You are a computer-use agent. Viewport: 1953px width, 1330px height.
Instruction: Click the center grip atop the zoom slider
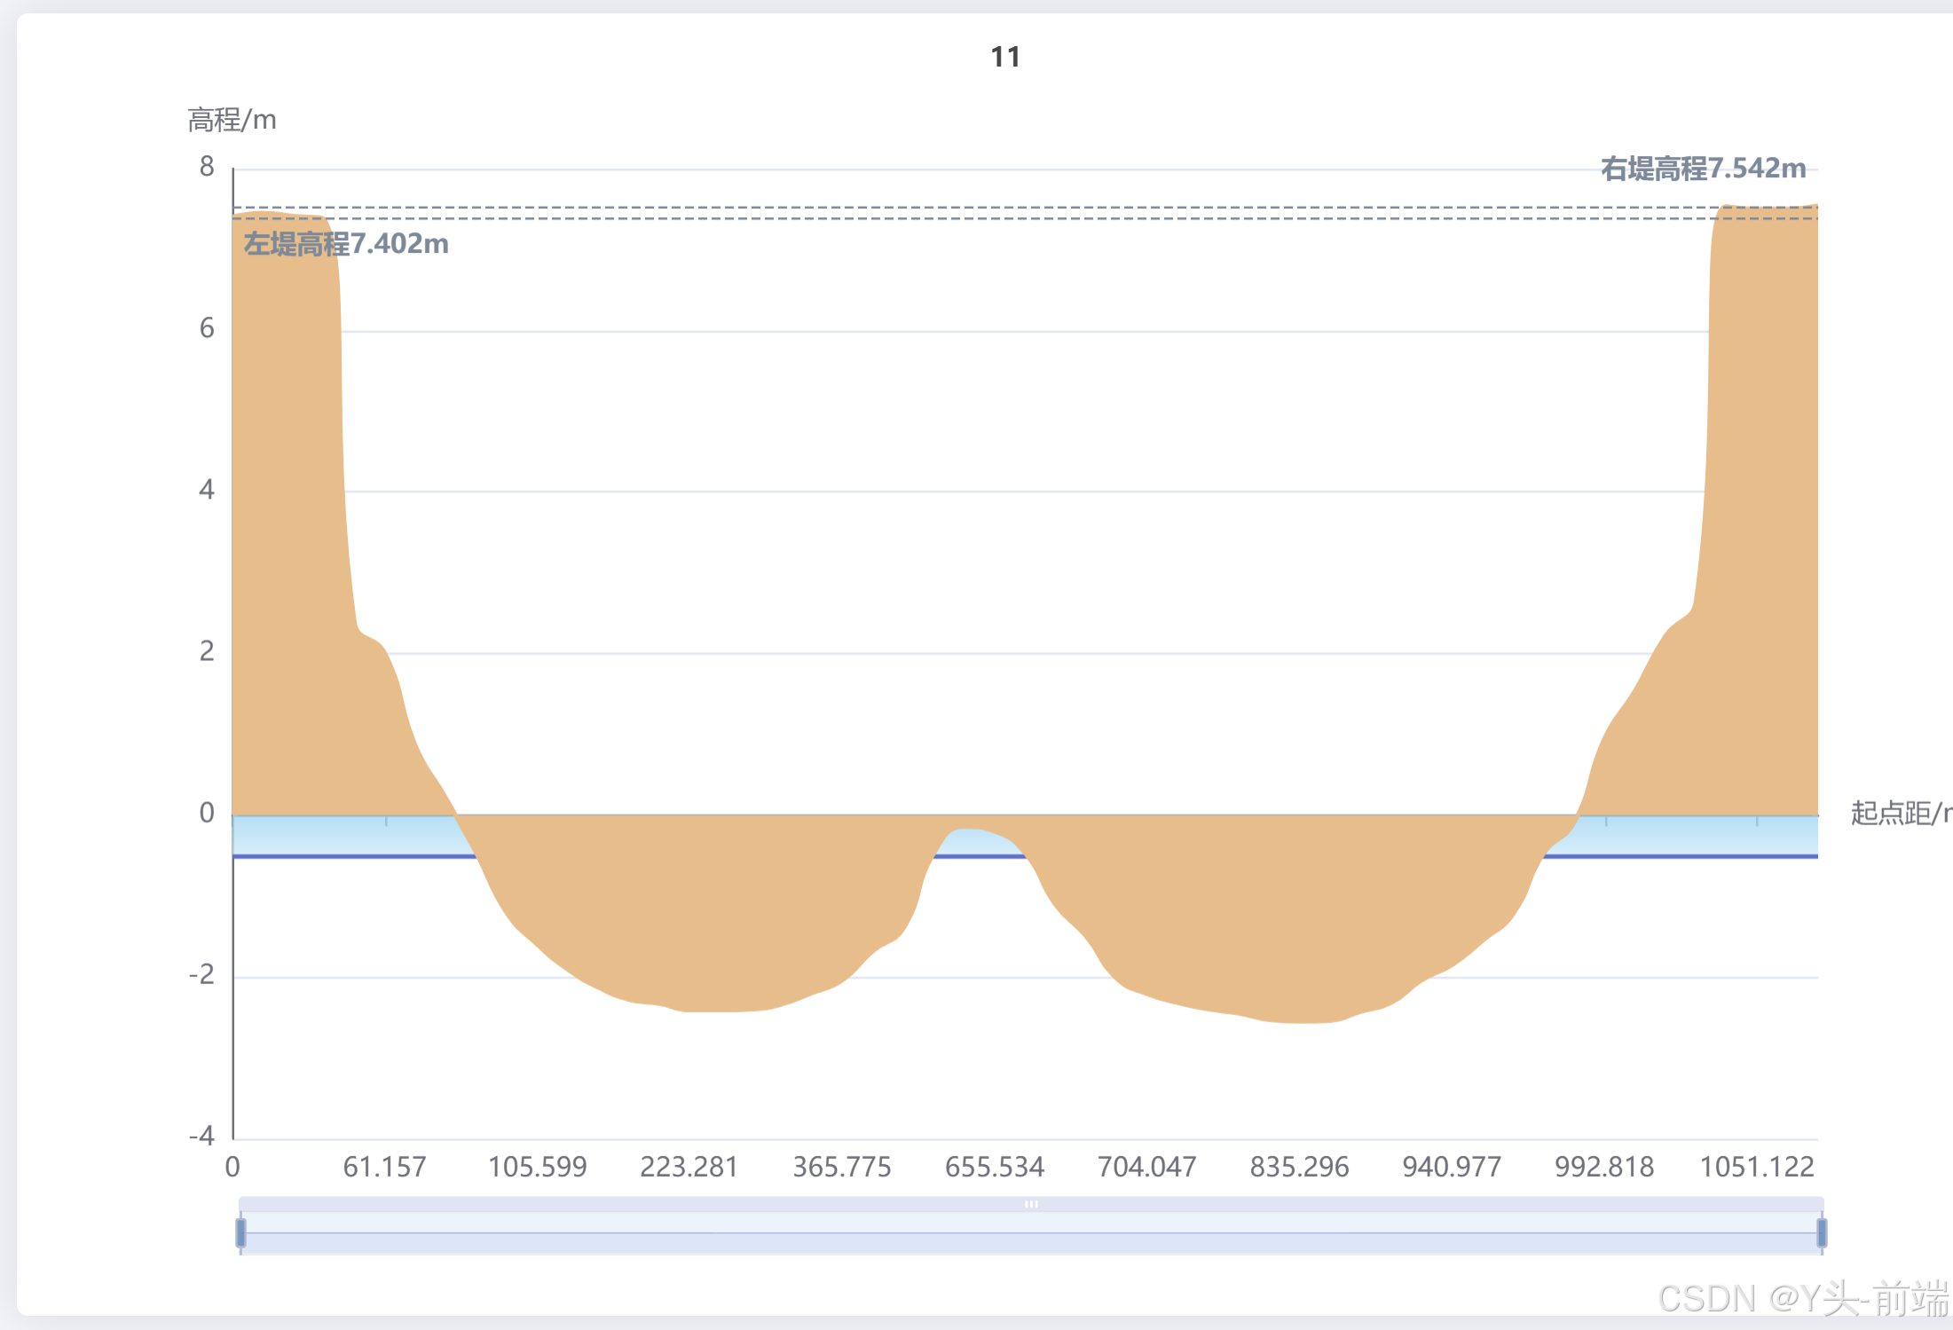click(1031, 1204)
